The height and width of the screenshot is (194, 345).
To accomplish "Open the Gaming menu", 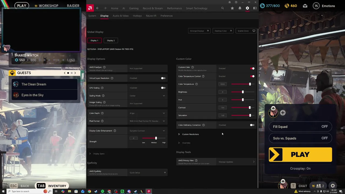I will tap(134, 8).
